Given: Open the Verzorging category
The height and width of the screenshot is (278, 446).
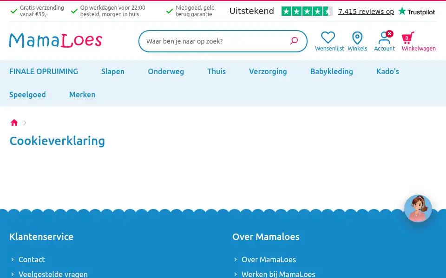Looking at the screenshot, I should [x=268, y=71].
